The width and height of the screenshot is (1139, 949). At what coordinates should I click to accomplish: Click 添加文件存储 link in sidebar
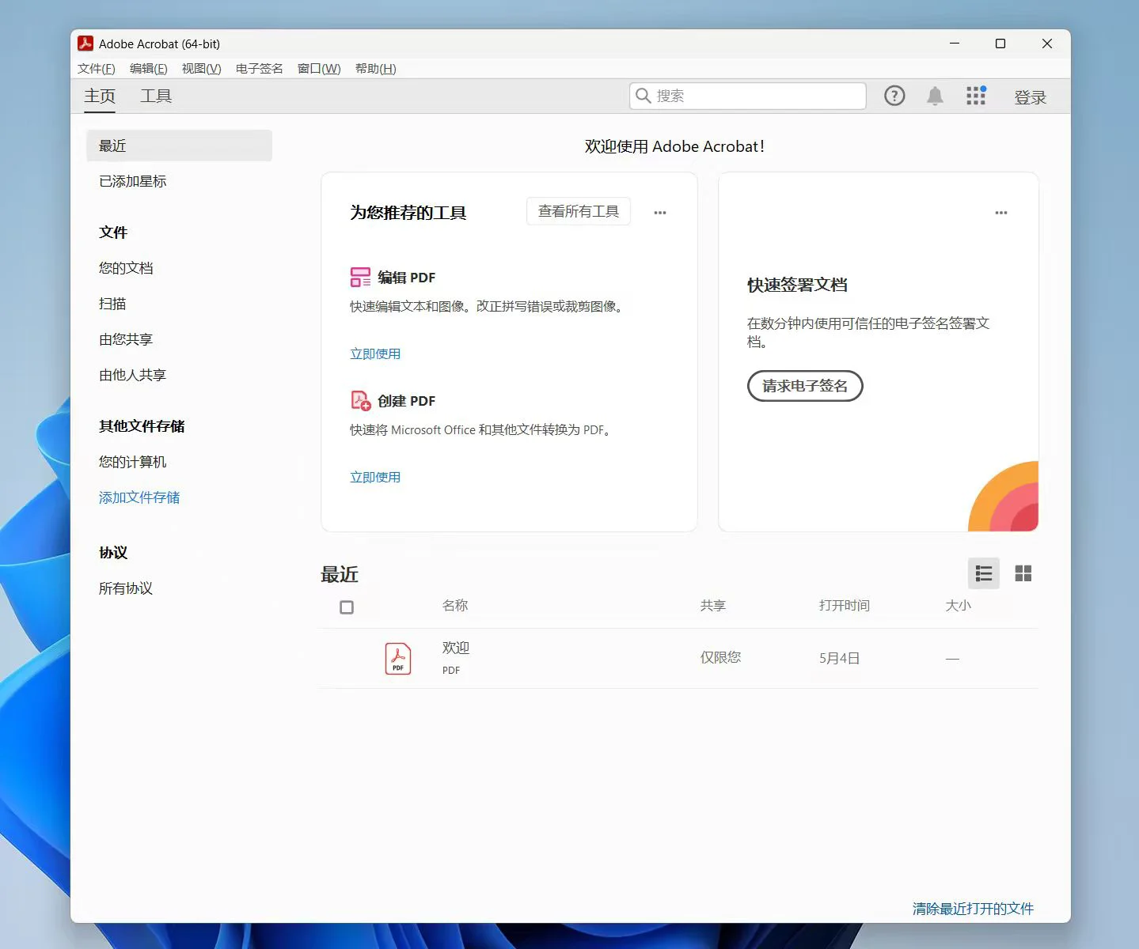[x=139, y=497]
